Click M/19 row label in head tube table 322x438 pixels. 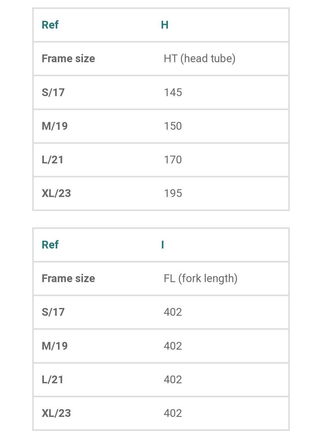click(55, 126)
